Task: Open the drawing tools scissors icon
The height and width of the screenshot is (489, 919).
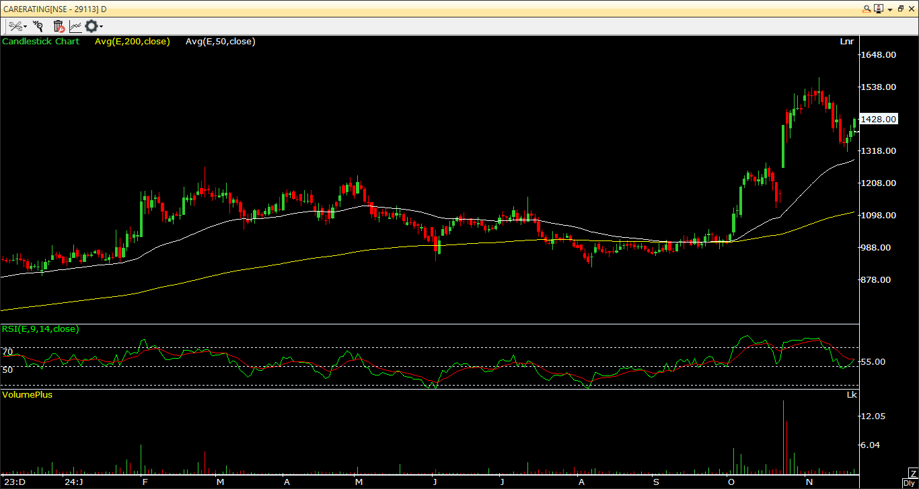Action: 15,26
